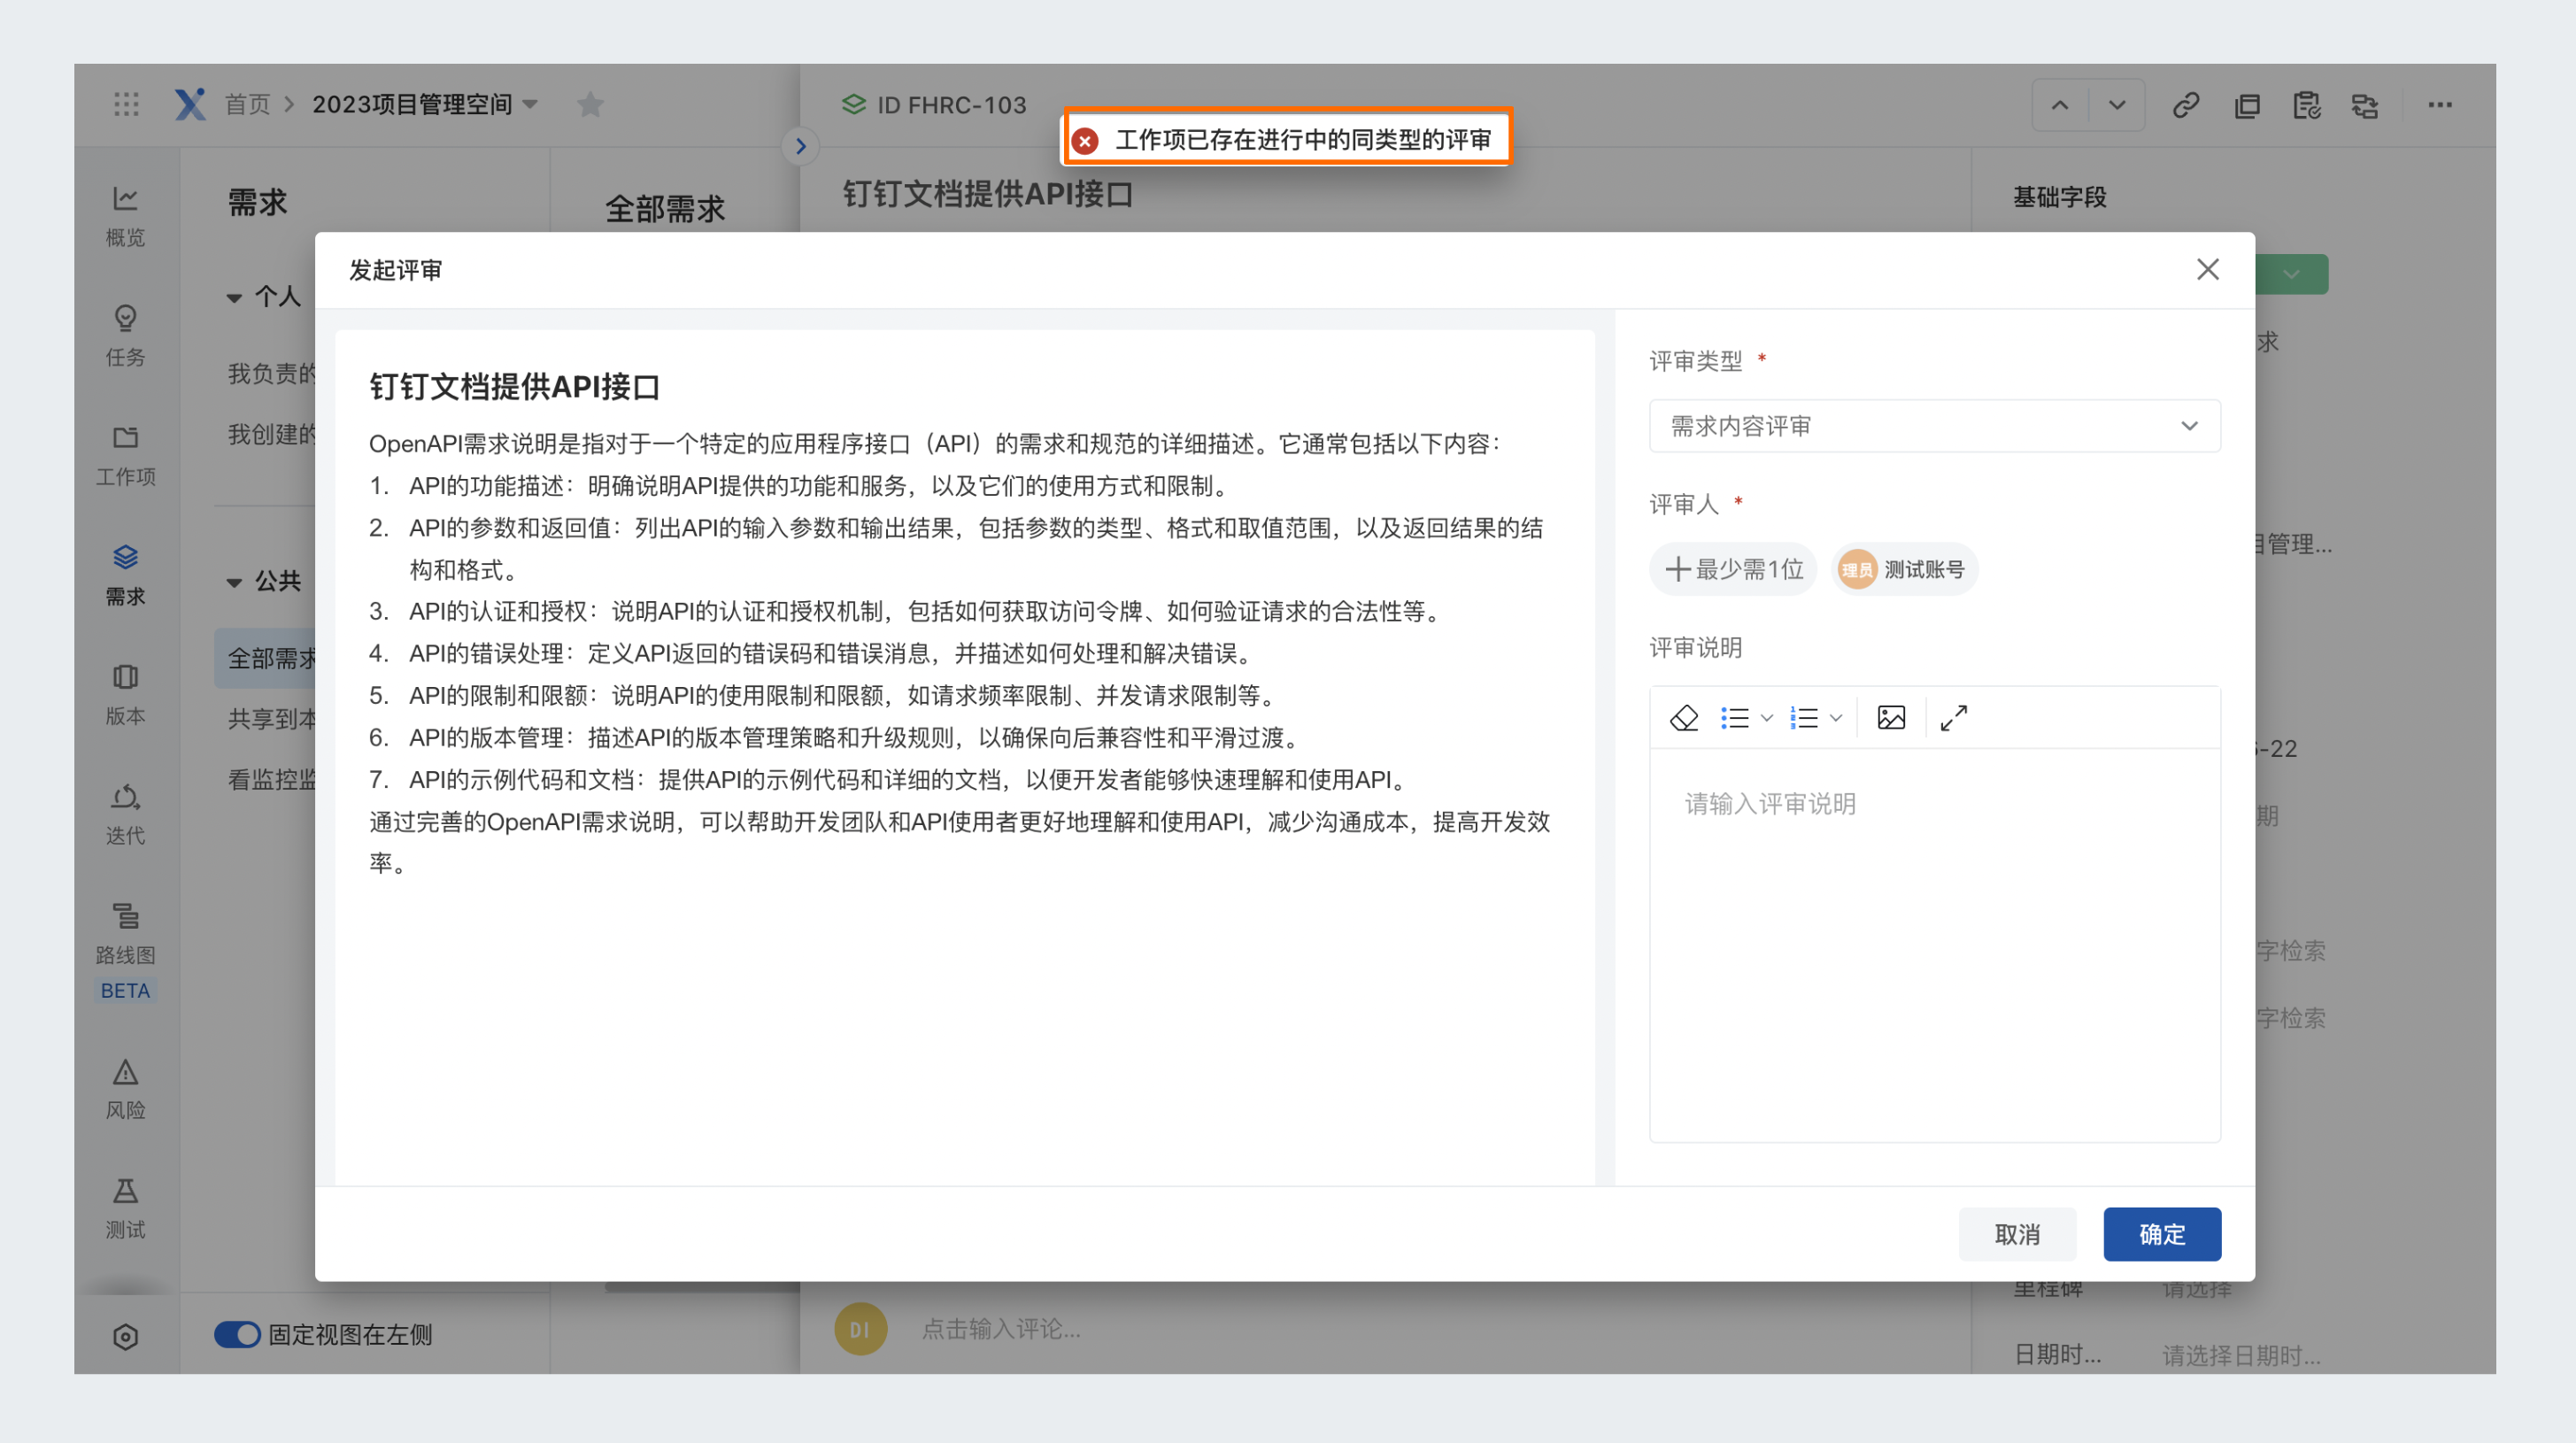Open 概览 in the left sidebar
Screen dimensions: 2576x1443
[x=125, y=216]
